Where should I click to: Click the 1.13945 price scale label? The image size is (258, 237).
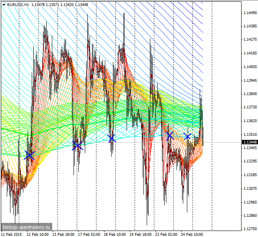pos(250,80)
